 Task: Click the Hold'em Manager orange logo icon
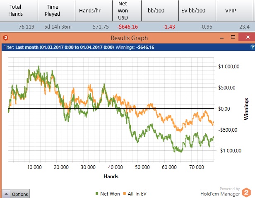coord(246,192)
